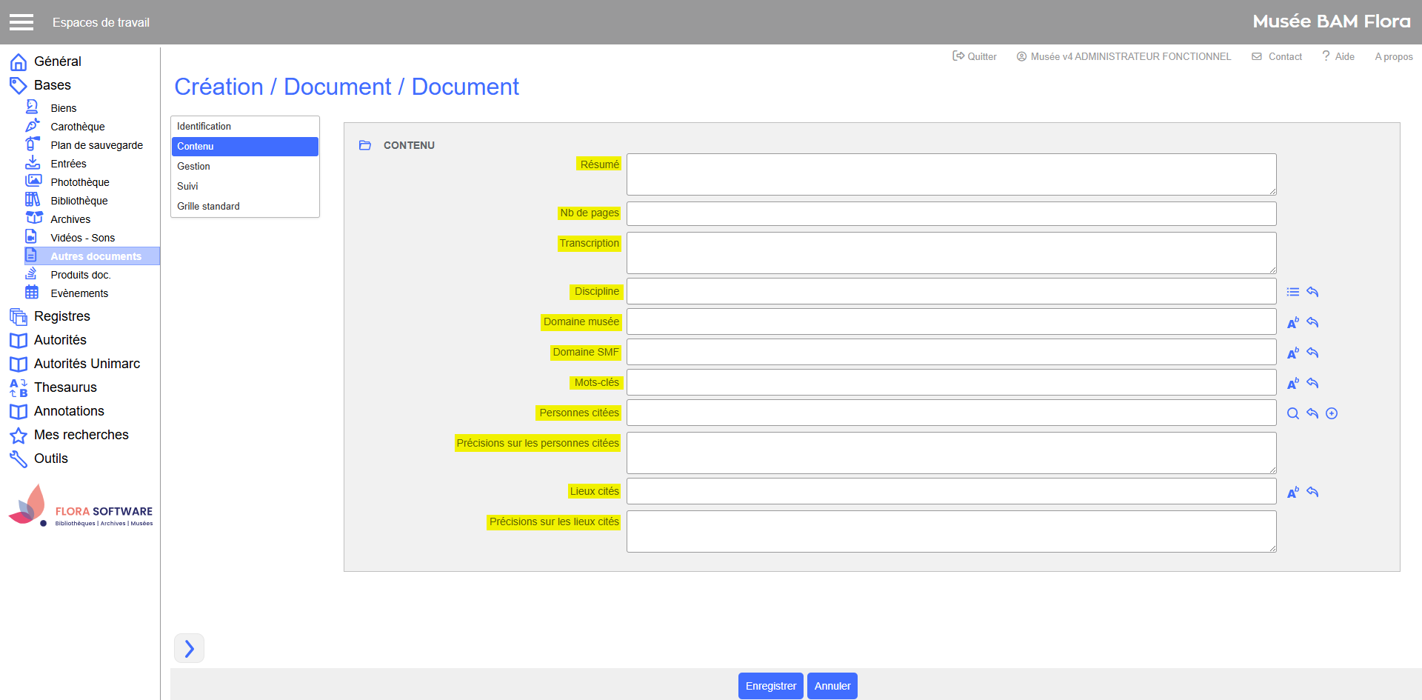Screen dimensions: 1422x700
Task: Open Photothèque in the Bases tree
Action: (x=80, y=182)
